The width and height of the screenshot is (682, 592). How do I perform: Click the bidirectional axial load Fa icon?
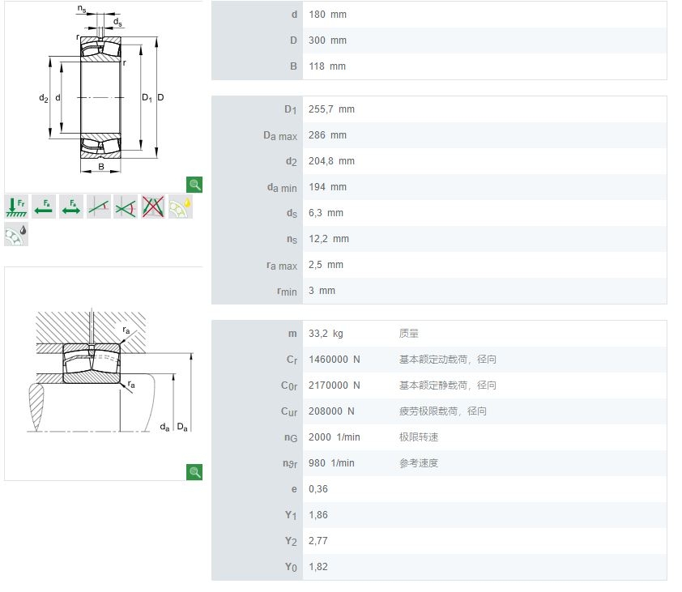pyautogui.click(x=71, y=207)
